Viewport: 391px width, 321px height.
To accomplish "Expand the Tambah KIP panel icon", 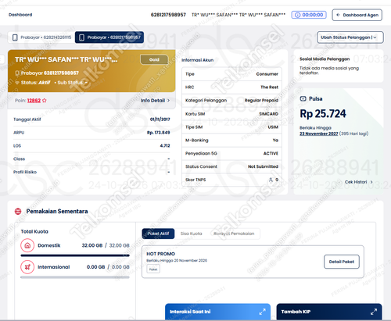I will point(374,312).
